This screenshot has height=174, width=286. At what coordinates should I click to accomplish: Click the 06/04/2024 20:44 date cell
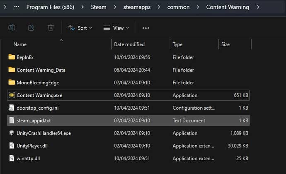point(132,70)
